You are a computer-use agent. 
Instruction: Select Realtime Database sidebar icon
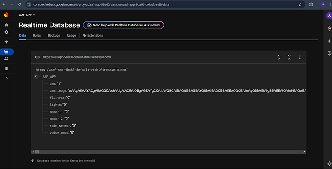coord(7,52)
